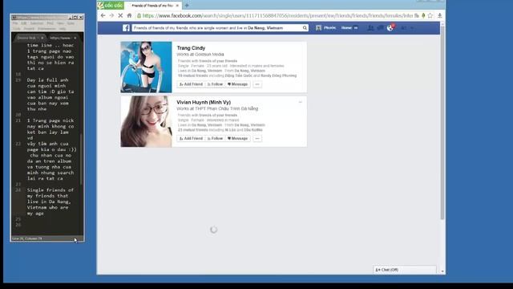
Task: Open Project menu in Sublime Text window
Action: 29,29
